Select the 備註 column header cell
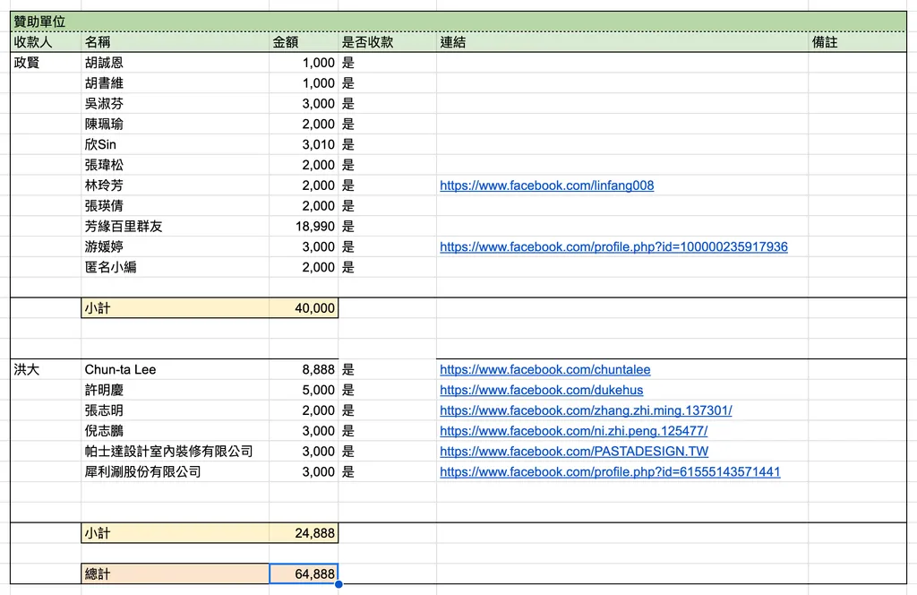Image resolution: width=917 pixels, height=595 pixels. point(857,42)
